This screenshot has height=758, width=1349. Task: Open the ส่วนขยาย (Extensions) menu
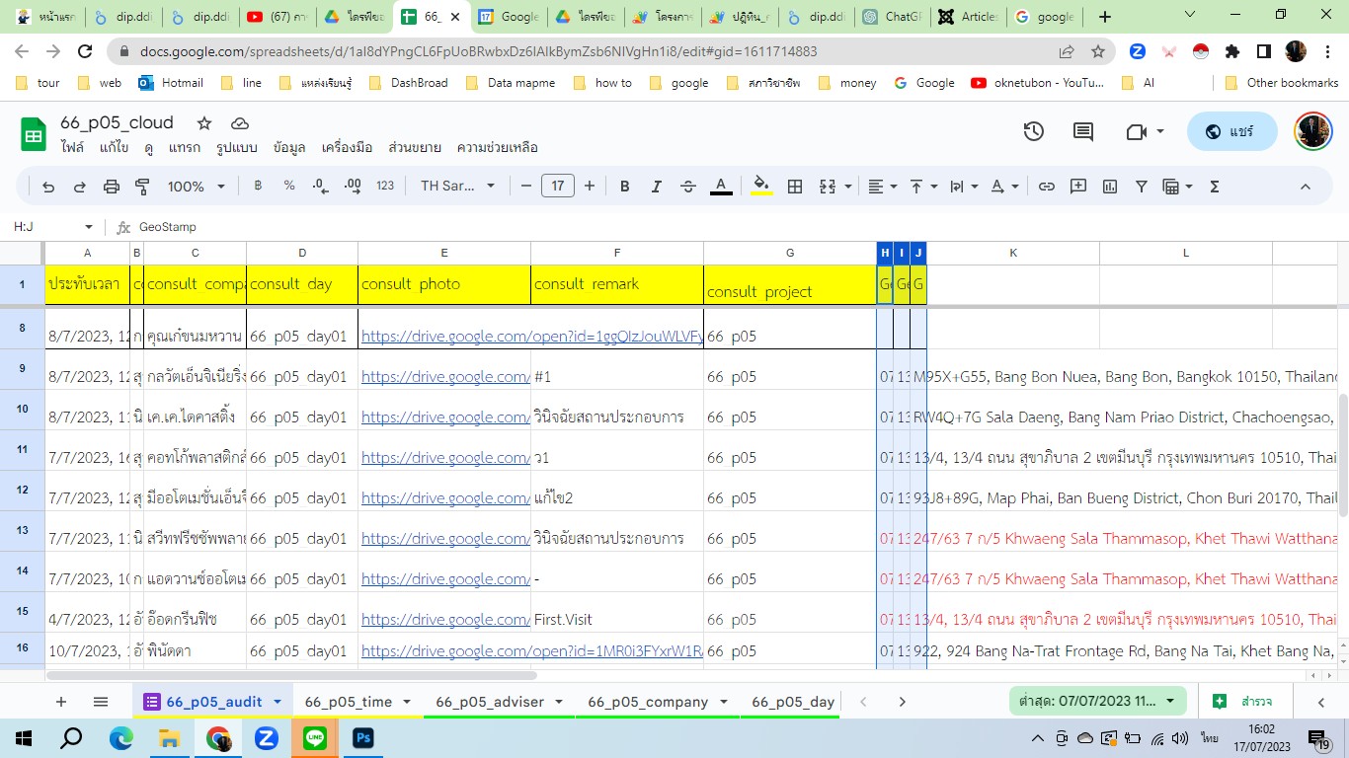[415, 148]
